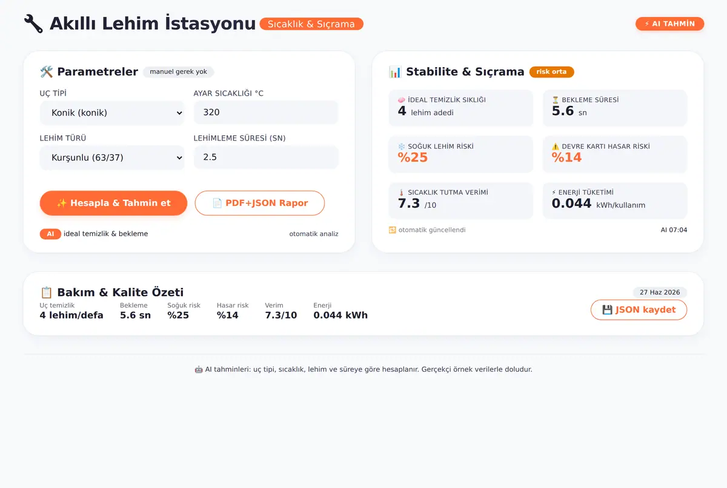Click the clipboard icon next to Bakım & Kalite Özeti
The image size is (727, 488).
(x=47, y=292)
